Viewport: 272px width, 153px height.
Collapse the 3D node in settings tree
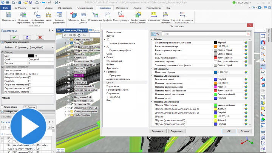[x=104, y=47]
